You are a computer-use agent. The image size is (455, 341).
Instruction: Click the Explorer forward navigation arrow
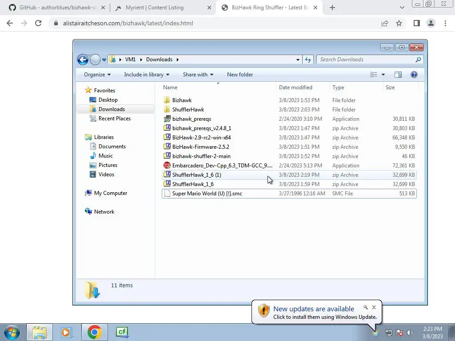pos(95,60)
